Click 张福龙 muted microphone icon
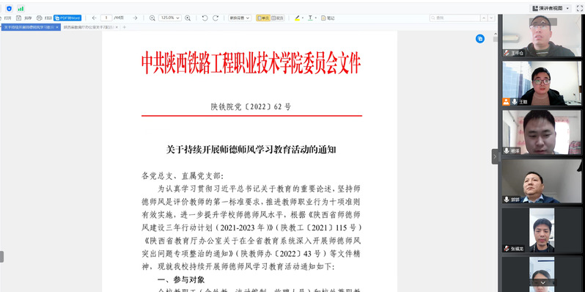Image resolution: width=585 pixels, height=292 pixels. click(507, 248)
